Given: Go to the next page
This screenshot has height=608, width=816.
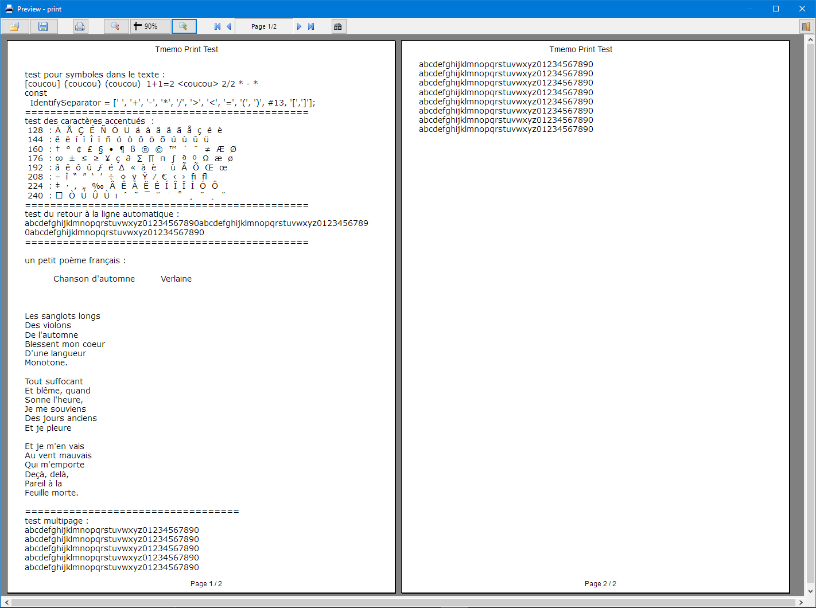Looking at the screenshot, I should click(299, 26).
